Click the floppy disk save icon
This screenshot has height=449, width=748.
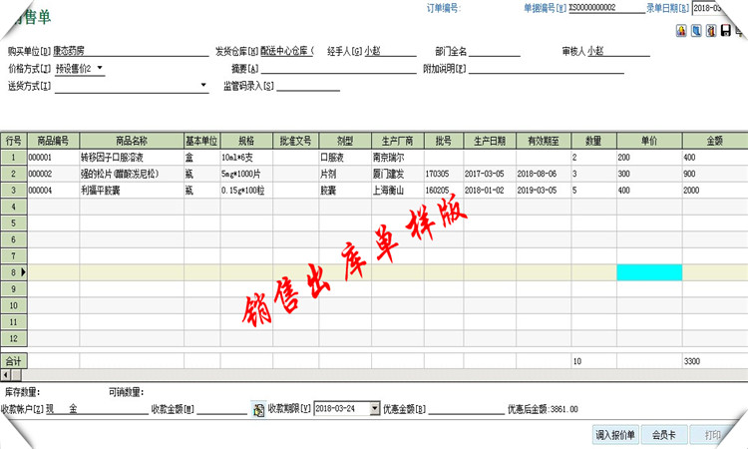coord(726,31)
